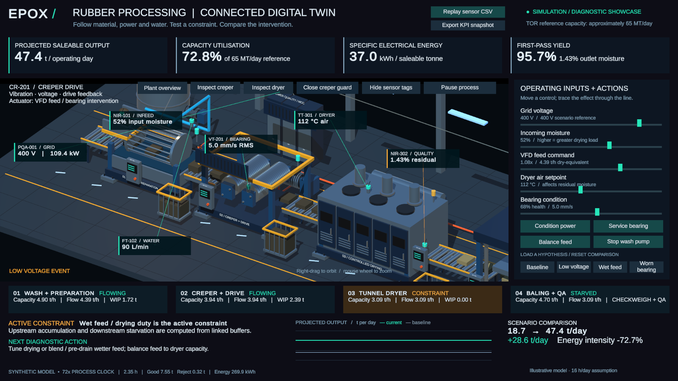678x381 pixels.
Task: Stop the wash pump
Action: click(628, 242)
